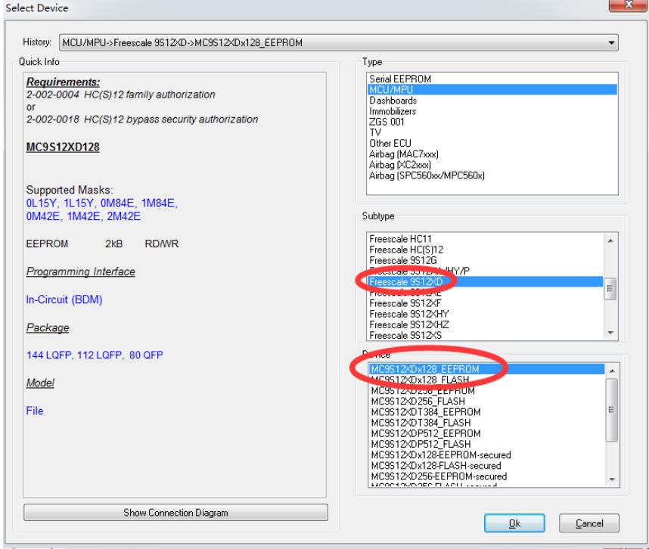
Task: Click the Programming Interface heading
Action: point(81,271)
